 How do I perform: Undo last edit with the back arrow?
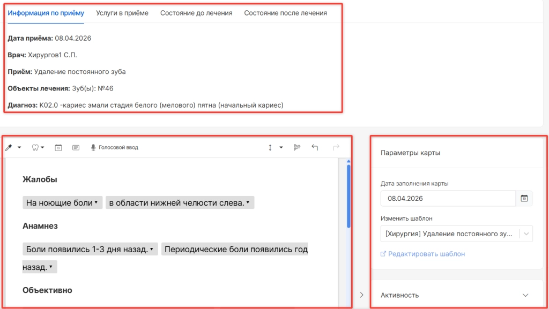[x=315, y=147]
